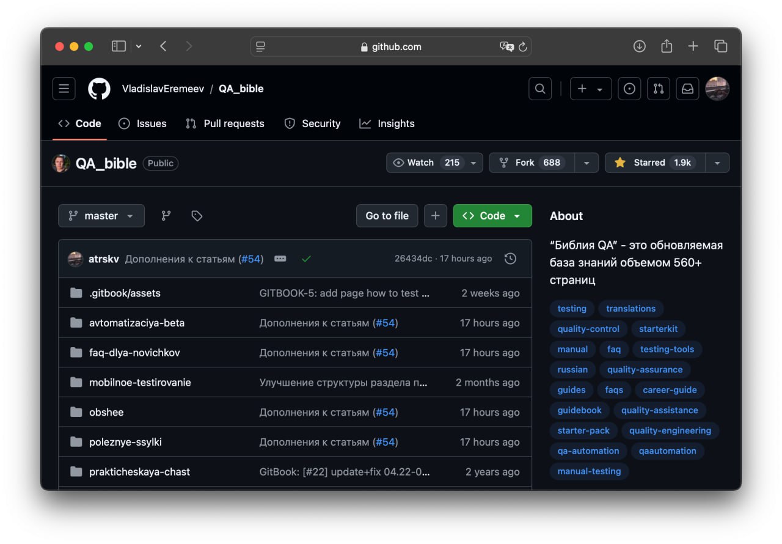Select the Pull requests tab
Viewport: 782px width, 544px height.
coord(225,123)
